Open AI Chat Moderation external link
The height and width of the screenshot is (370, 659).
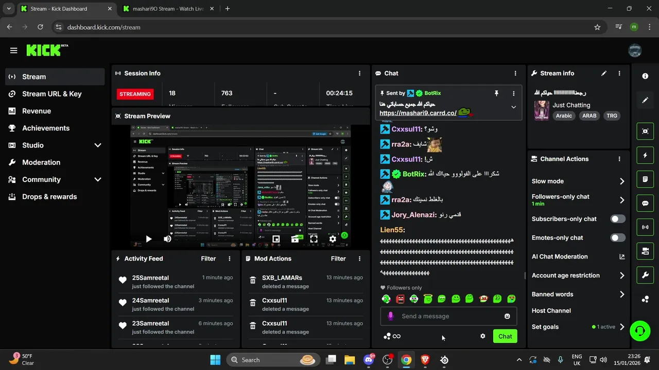[622, 256]
